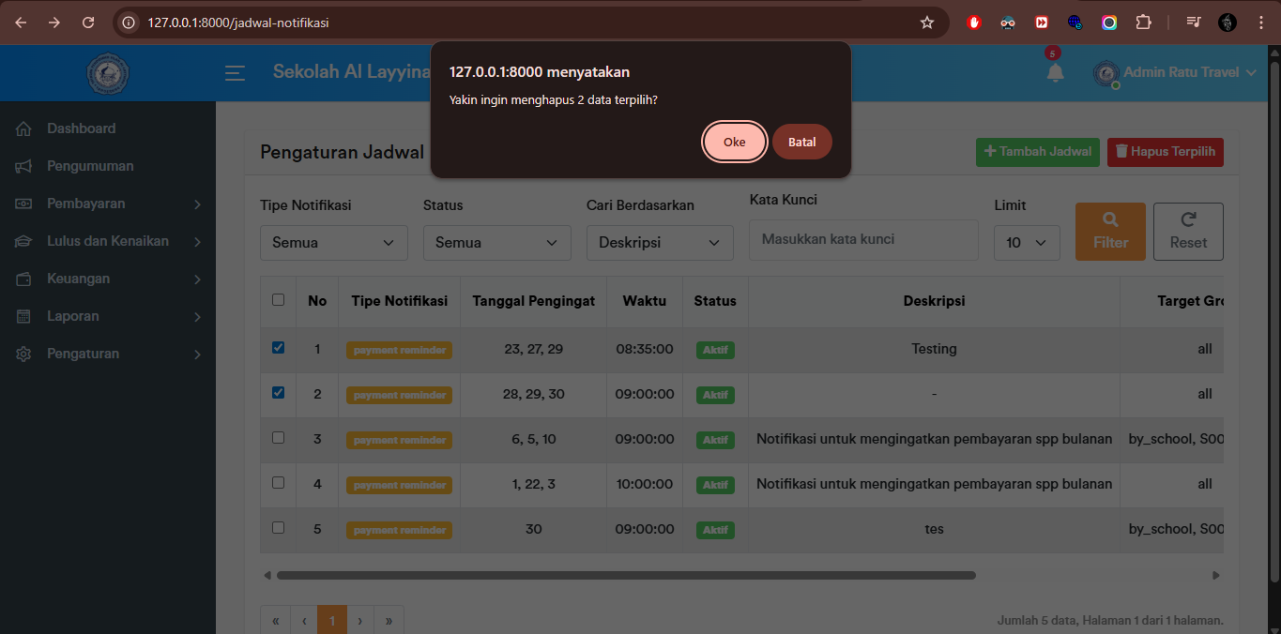Screen dimensions: 1281x634
Task: Click the Tambah Jadwal button
Action: tap(1037, 151)
